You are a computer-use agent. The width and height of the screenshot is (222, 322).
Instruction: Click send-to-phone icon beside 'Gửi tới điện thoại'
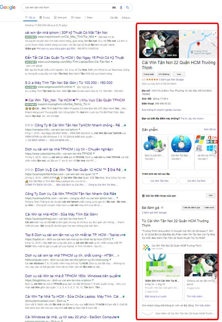pyautogui.click(x=143, y=196)
